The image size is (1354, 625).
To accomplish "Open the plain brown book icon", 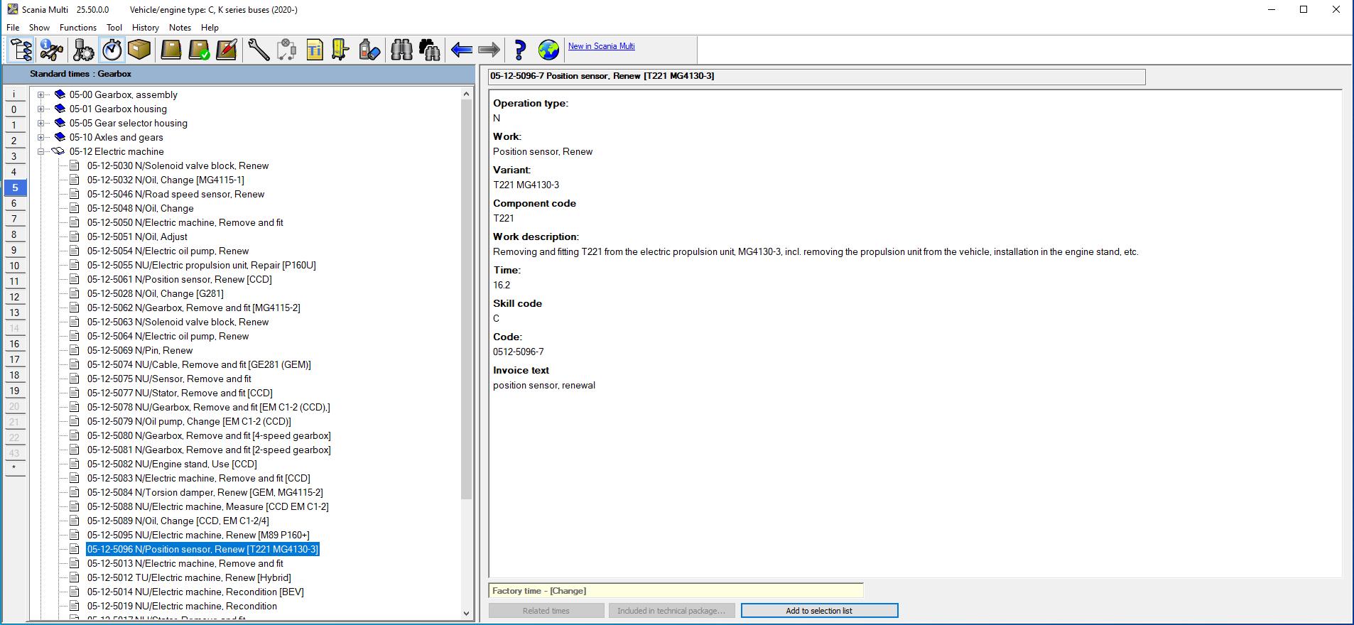I will 171,50.
